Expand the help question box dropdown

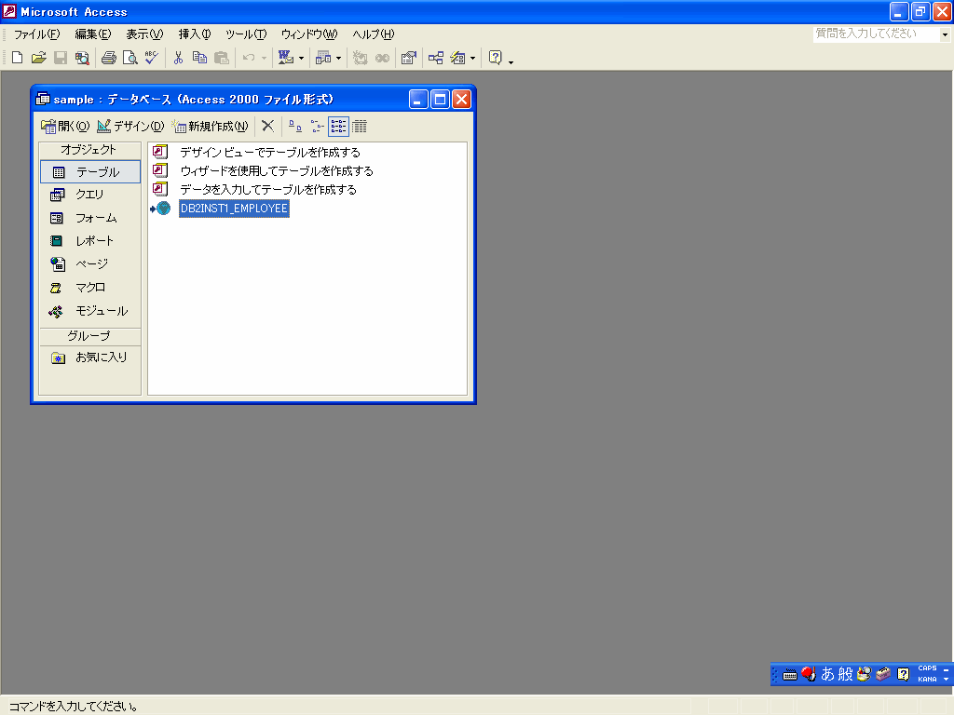945,34
